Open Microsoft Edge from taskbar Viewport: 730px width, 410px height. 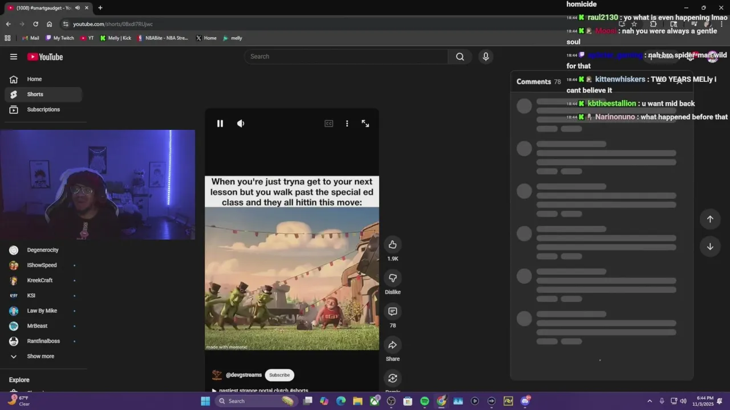tap(341, 401)
